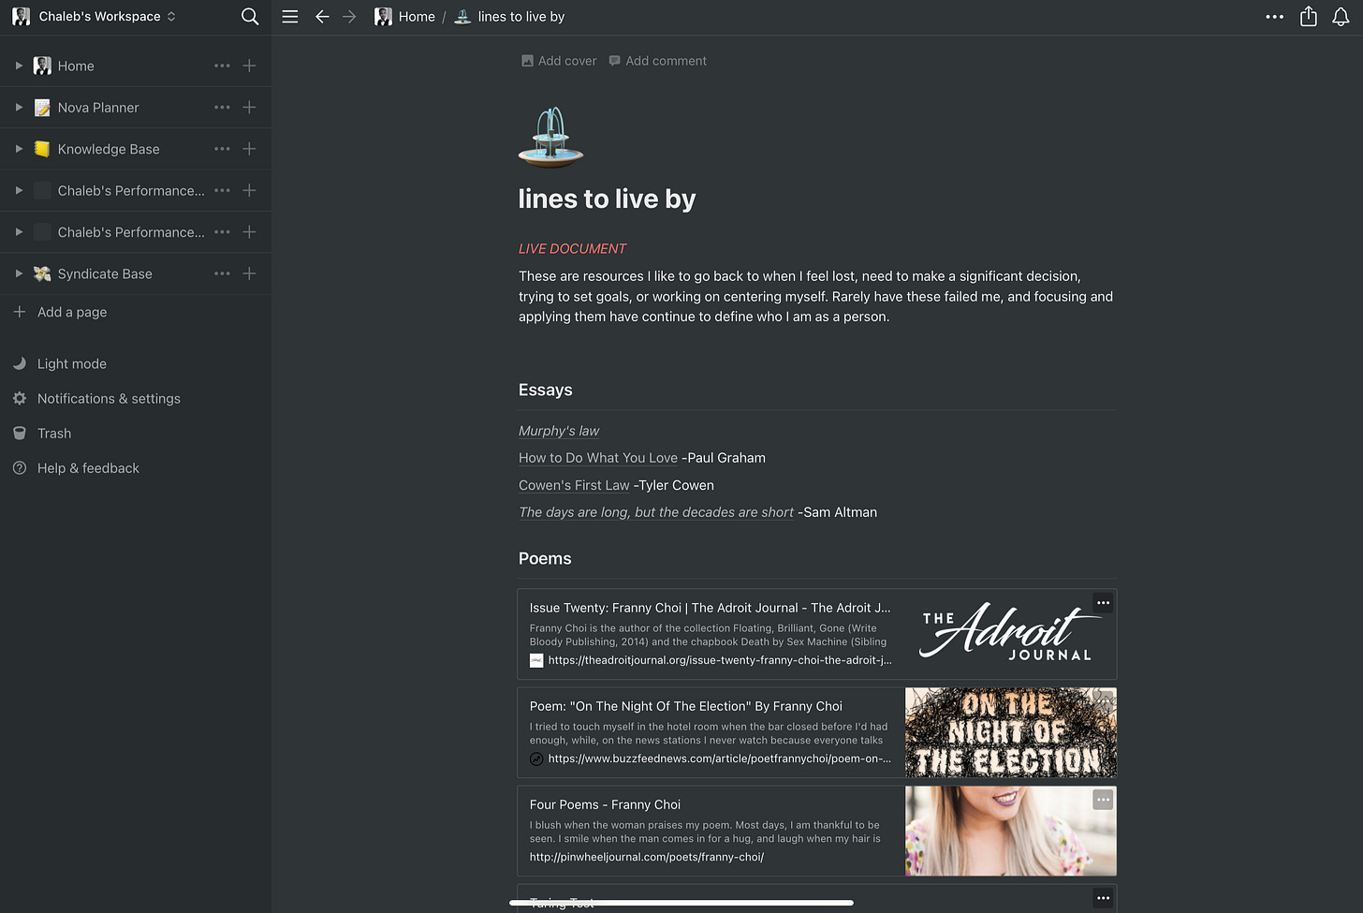Open more options for Knowledge Base row
This screenshot has height=913, width=1363.
coord(222,149)
